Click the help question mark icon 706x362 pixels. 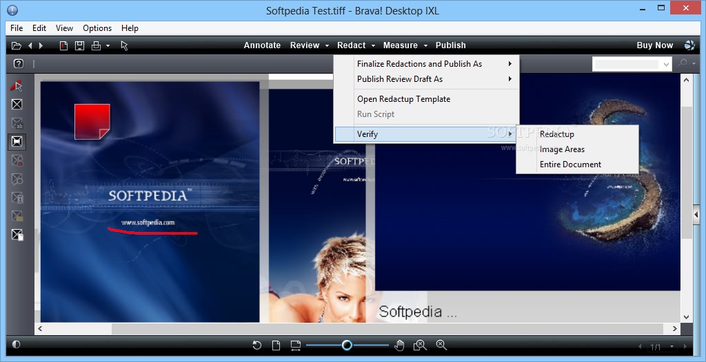[x=18, y=63]
